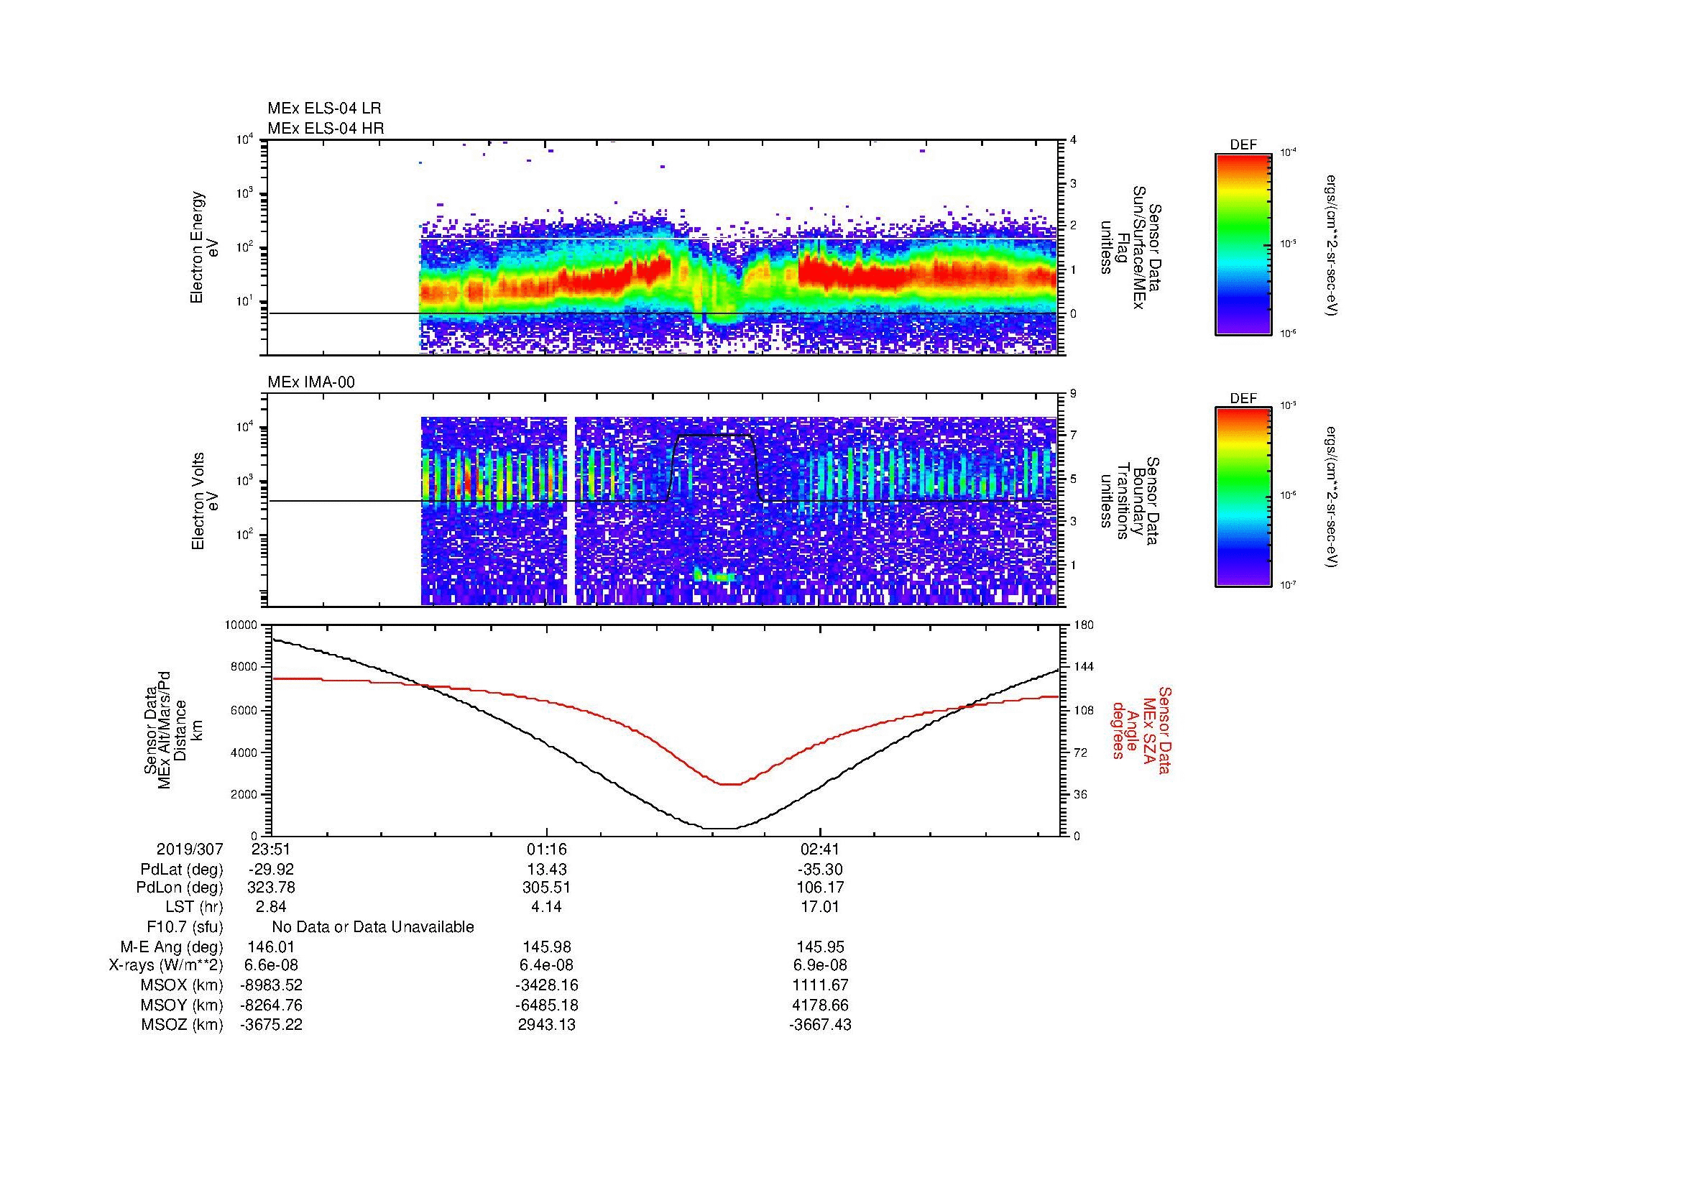
Task: Click the MSOX value '1111.67'
Action: pos(820,985)
